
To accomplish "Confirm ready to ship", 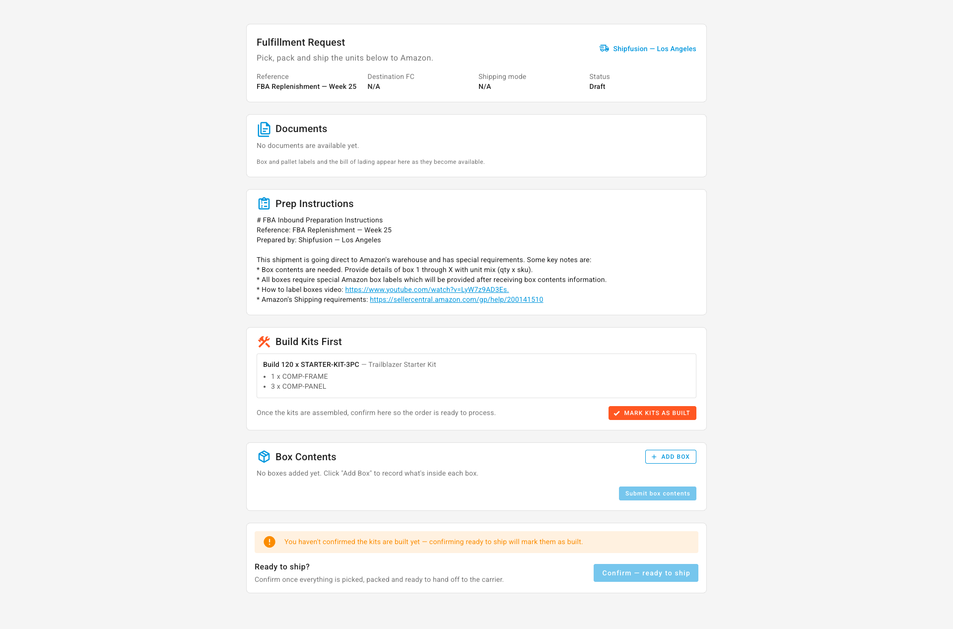I will tap(646, 573).
